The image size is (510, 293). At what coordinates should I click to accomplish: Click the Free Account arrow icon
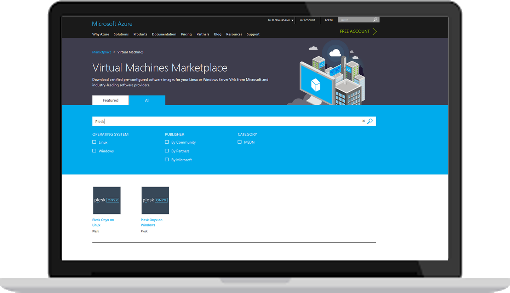tap(375, 31)
